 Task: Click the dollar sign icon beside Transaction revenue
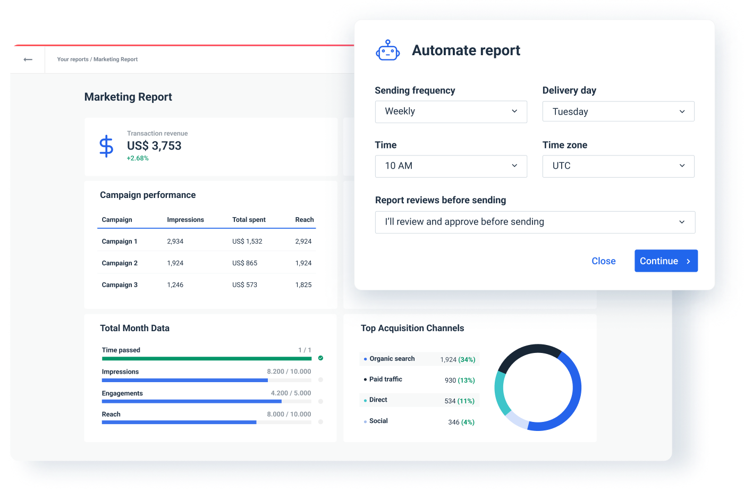(x=106, y=146)
